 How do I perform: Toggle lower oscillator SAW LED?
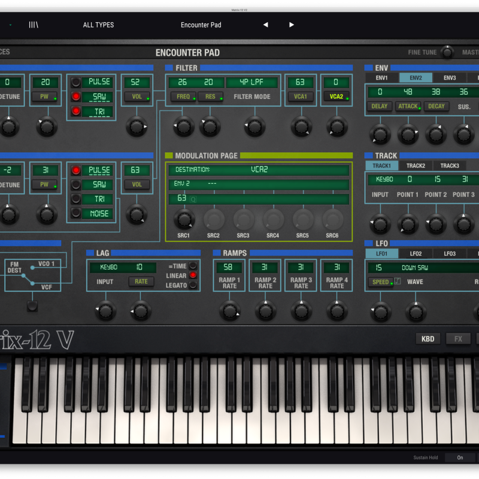pyautogui.click(x=76, y=184)
